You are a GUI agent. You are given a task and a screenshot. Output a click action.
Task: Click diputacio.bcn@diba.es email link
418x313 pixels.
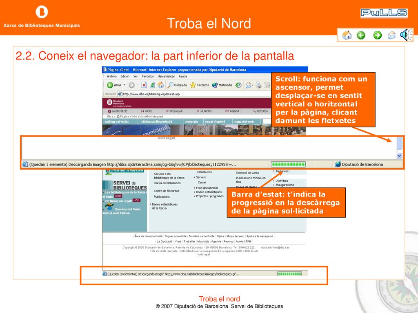[x=275, y=247]
